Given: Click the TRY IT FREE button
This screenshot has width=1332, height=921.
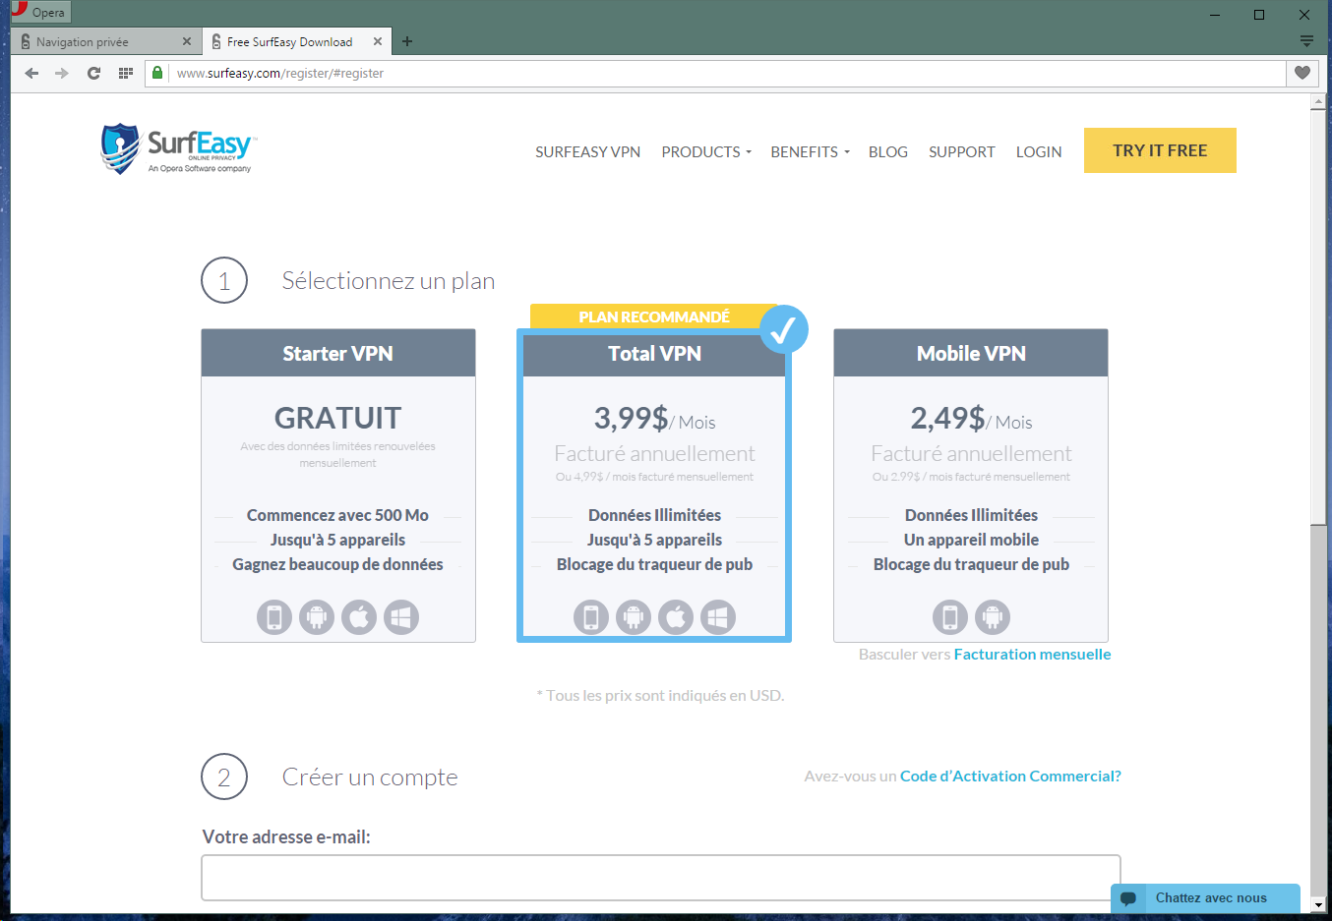Looking at the screenshot, I should coord(1160,150).
